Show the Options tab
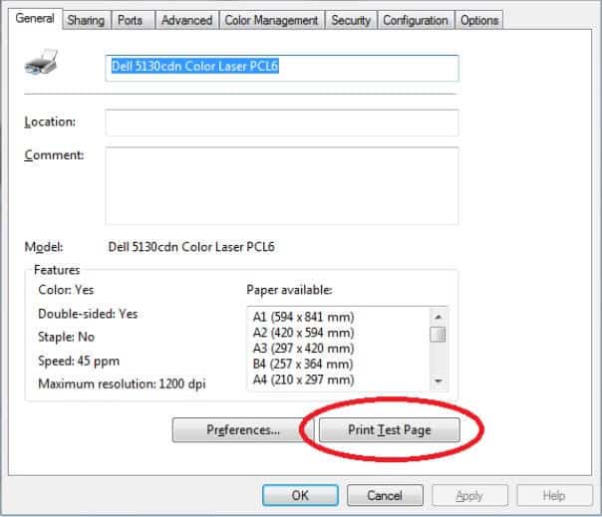The height and width of the screenshot is (517, 602). coord(479,20)
